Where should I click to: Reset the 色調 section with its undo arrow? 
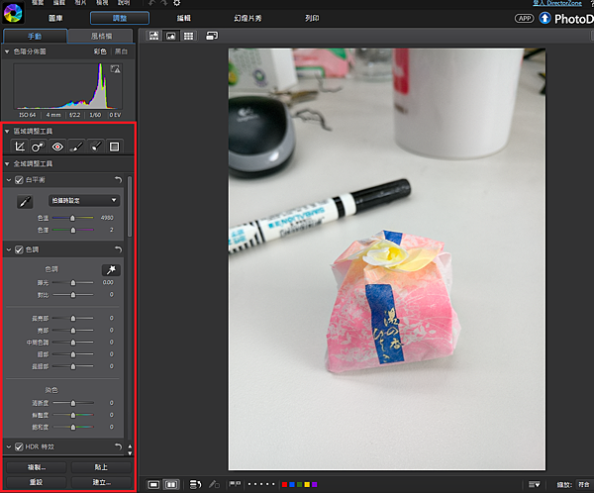(x=119, y=249)
